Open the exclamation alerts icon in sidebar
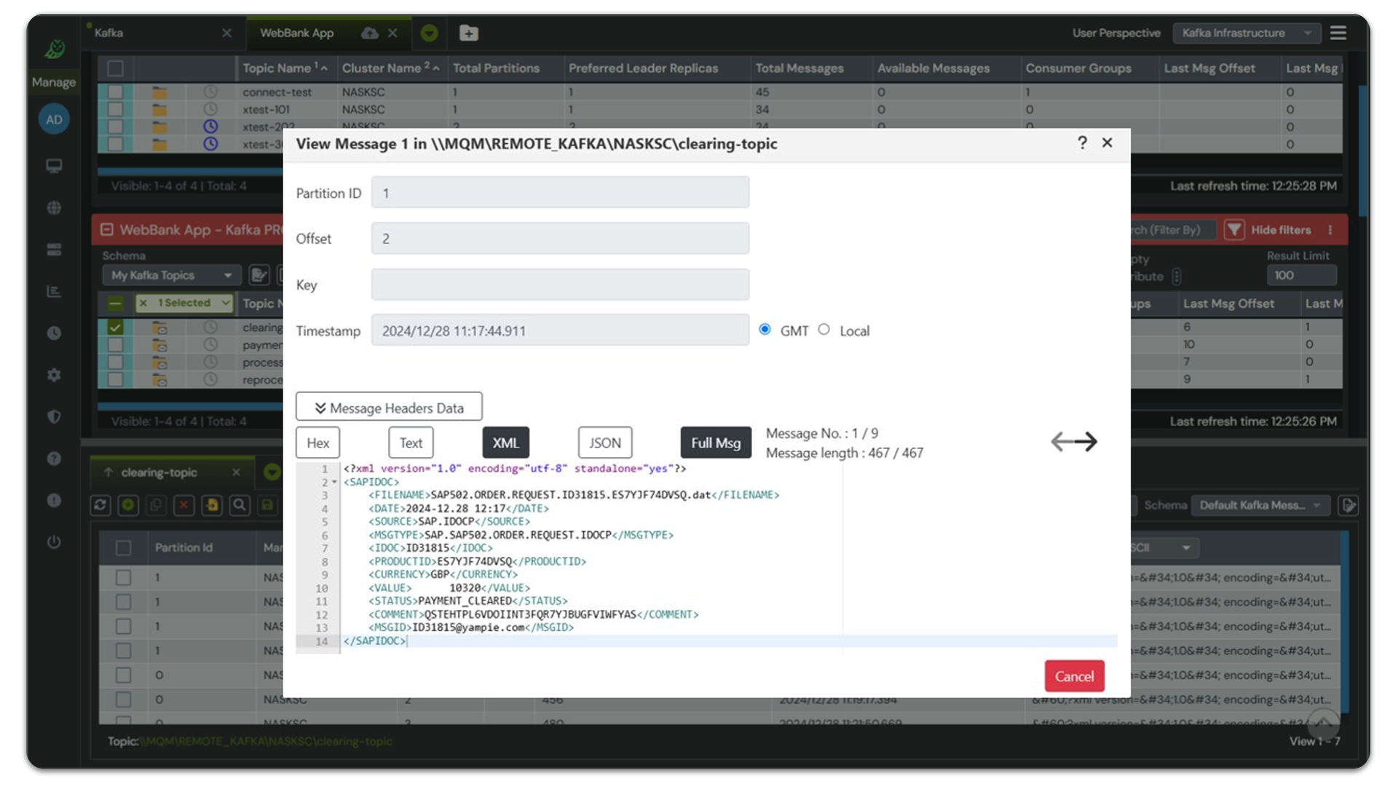Screen dimensions: 1398x786 coord(54,501)
